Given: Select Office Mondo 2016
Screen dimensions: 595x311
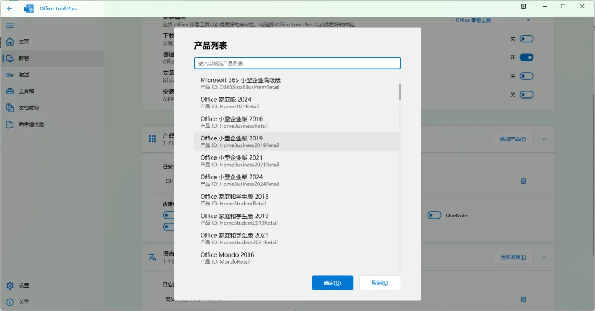Looking at the screenshot, I should click(x=297, y=258).
